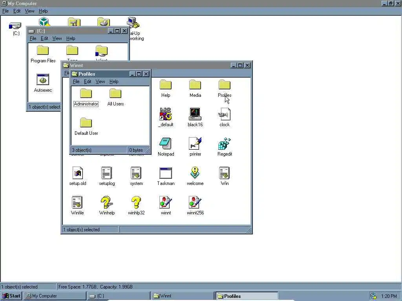The image size is (402, 301).
Task: Select the winnt256 bitmap icon
Action: point(195,206)
